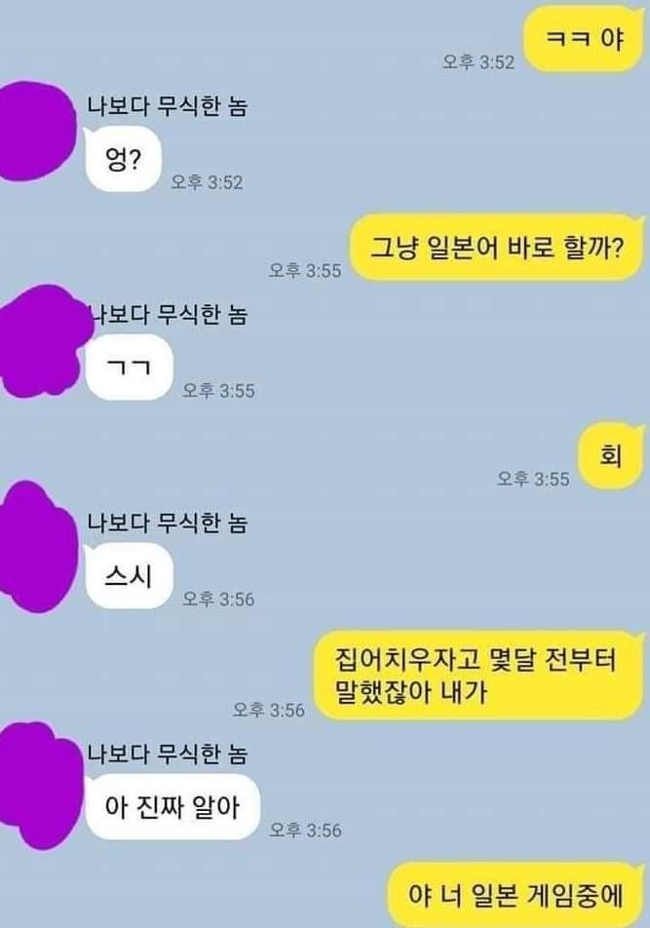The height and width of the screenshot is (928, 650).
Task: Select the '그냥 일본어 바로 할까?' bubble
Action: click(497, 248)
